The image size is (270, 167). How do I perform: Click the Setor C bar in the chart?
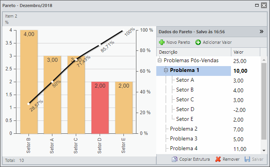76,95
